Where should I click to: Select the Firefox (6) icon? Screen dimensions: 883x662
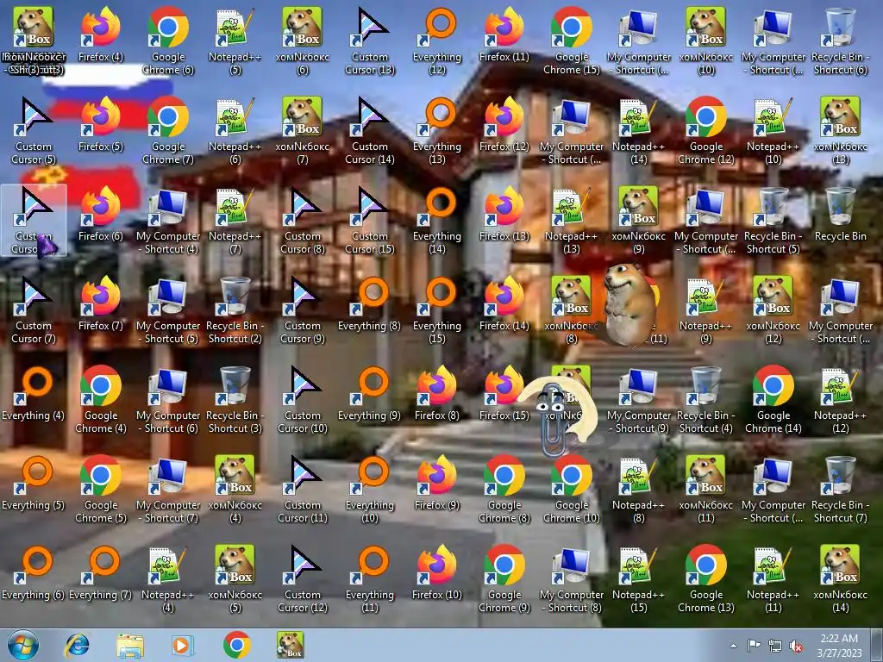(x=101, y=214)
